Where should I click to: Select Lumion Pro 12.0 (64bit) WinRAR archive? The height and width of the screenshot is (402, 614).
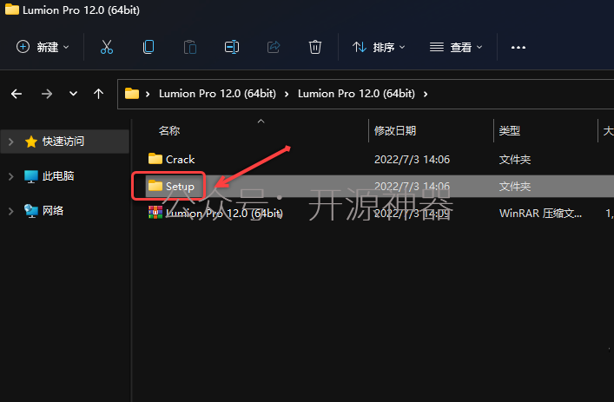[x=224, y=214]
